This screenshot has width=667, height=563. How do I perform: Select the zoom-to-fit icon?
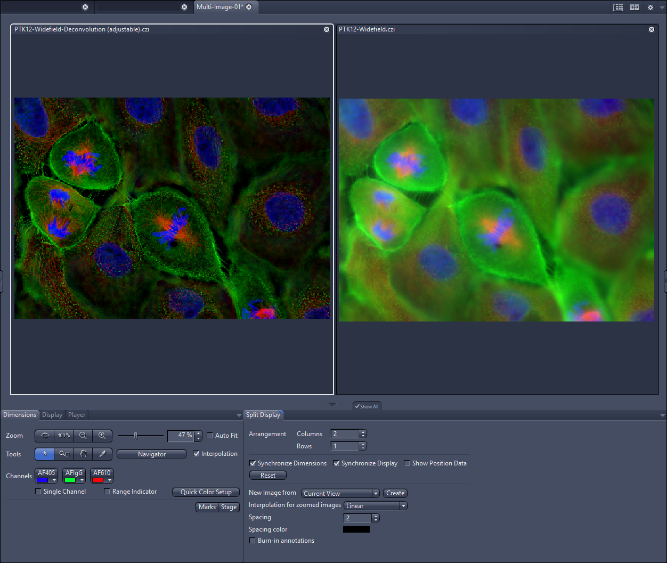tap(44, 436)
